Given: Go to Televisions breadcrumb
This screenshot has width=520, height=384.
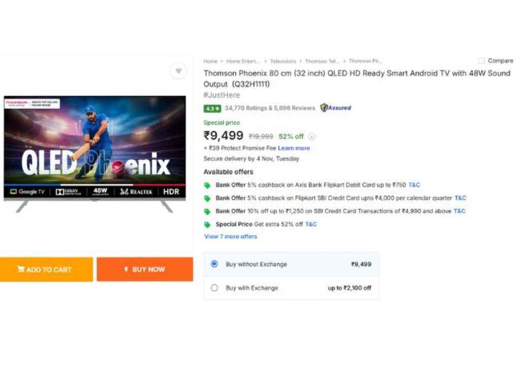Looking at the screenshot, I should point(283,61).
